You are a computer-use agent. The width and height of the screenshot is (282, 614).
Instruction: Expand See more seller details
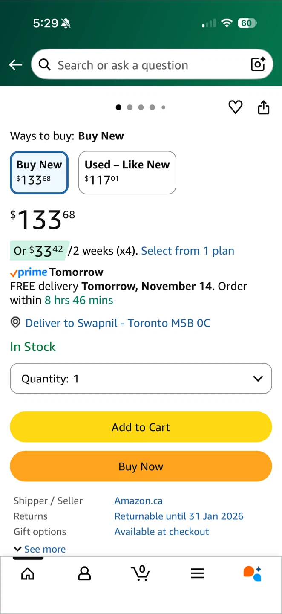click(40, 549)
